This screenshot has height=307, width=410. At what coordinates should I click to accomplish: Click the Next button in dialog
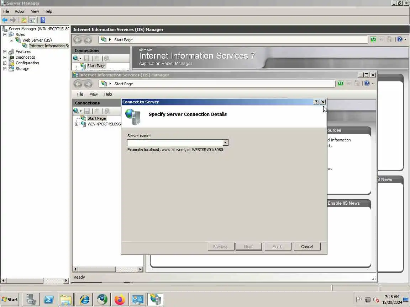pyautogui.click(x=249, y=247)
